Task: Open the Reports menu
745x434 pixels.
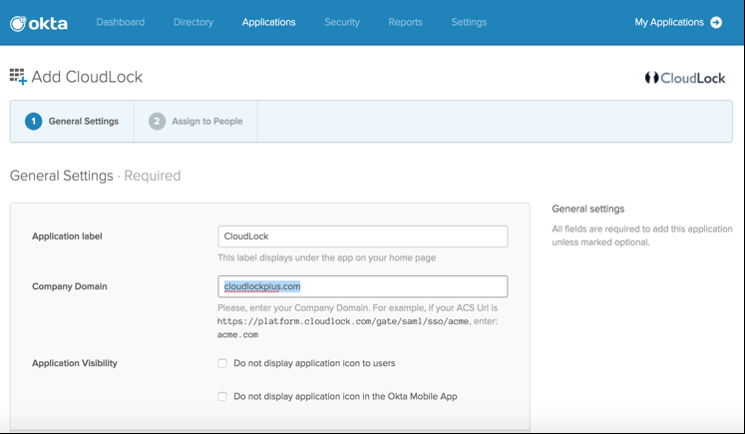Action: [x=405, y=22]
